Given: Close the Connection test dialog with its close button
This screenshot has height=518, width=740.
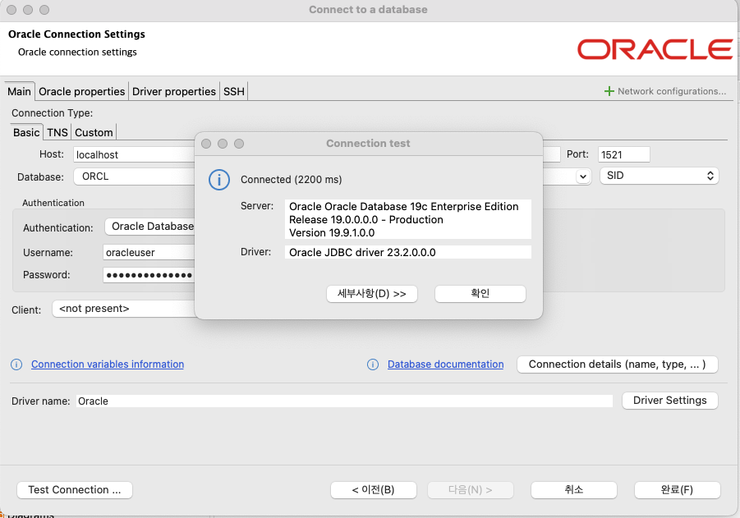Looking at the screenshot, I should 206,144.
